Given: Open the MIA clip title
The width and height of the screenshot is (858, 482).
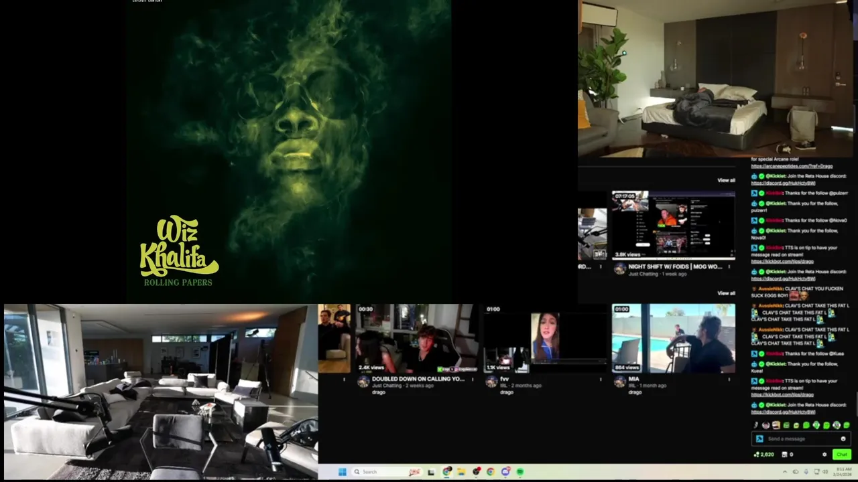Looking at the screenshot, I should click(633, 379).
